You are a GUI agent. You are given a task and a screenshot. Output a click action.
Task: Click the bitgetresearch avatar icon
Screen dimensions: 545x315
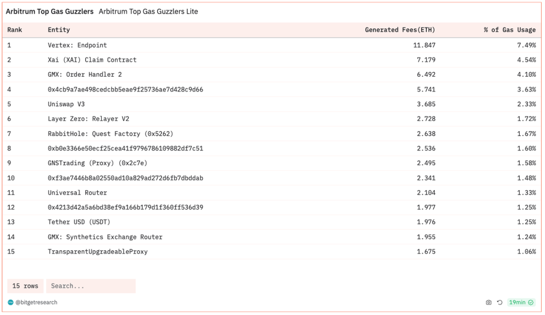point(10,303)
